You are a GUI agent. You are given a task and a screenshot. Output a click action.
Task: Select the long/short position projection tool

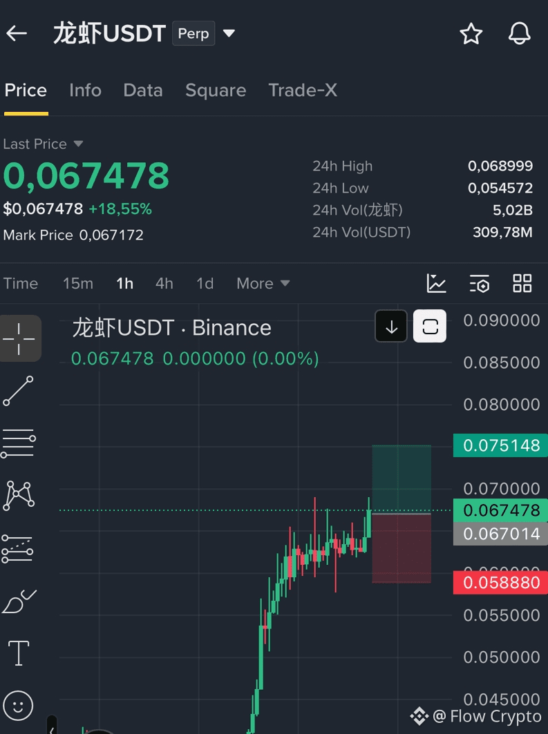[x=18, y=549]
